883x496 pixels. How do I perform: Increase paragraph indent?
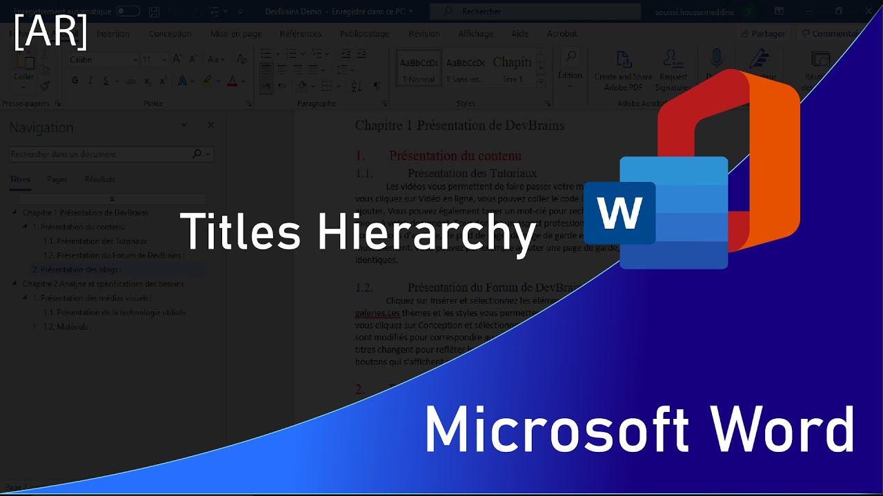pos(361,54)
